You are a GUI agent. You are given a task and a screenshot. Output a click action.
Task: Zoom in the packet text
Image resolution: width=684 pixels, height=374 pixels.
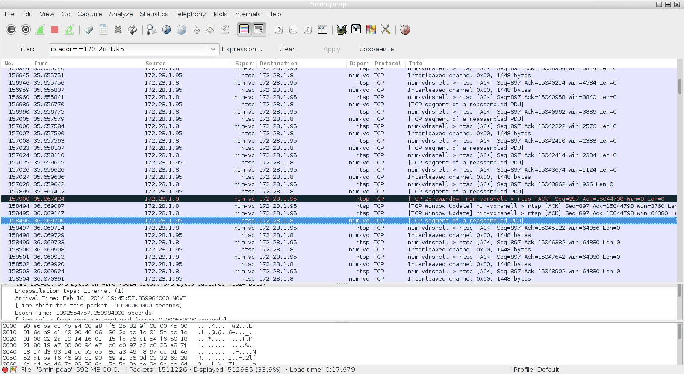pos(279,29)
